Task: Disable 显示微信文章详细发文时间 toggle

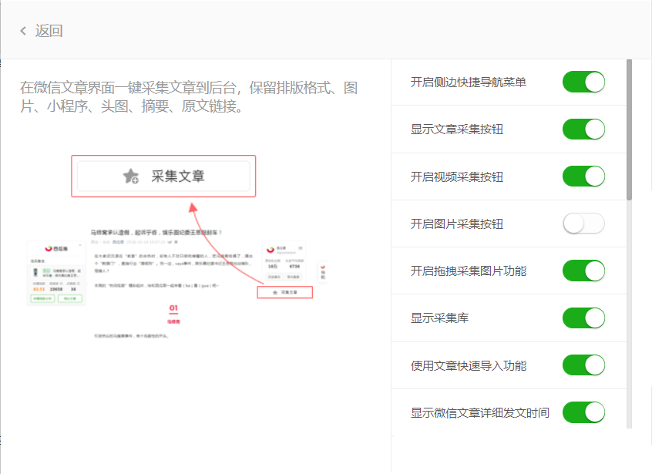Action: tap(583, 412)
